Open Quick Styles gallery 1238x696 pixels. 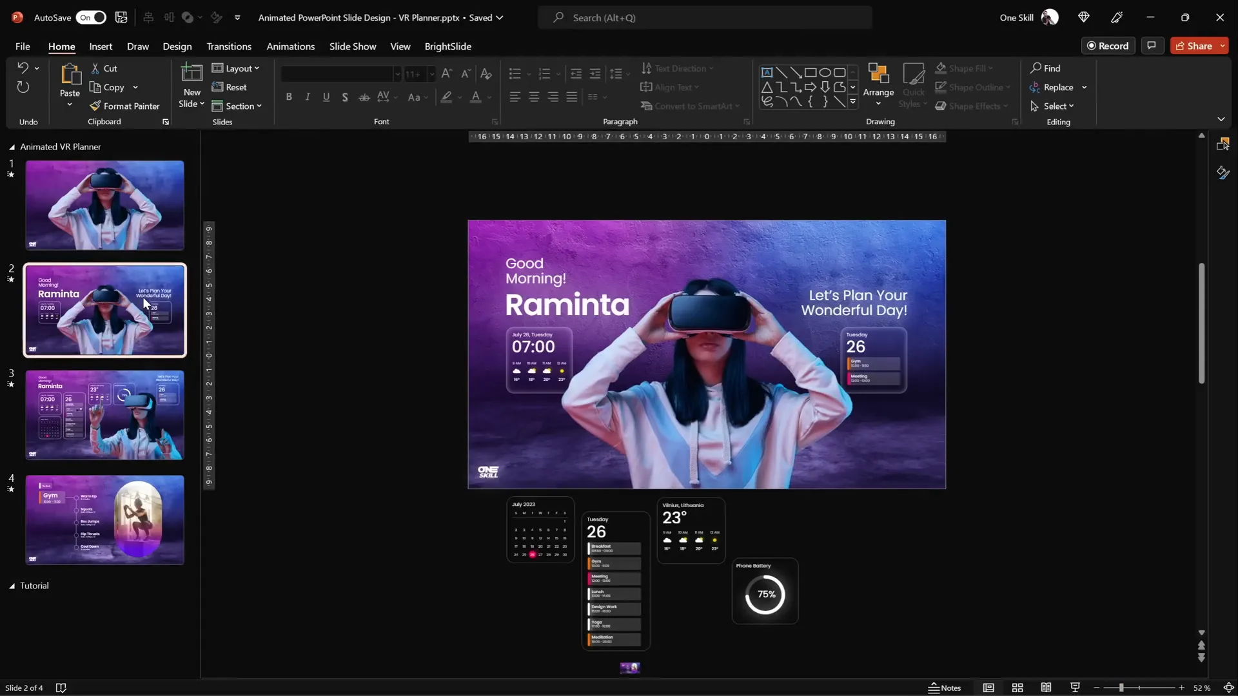click(x=913, y=85)
